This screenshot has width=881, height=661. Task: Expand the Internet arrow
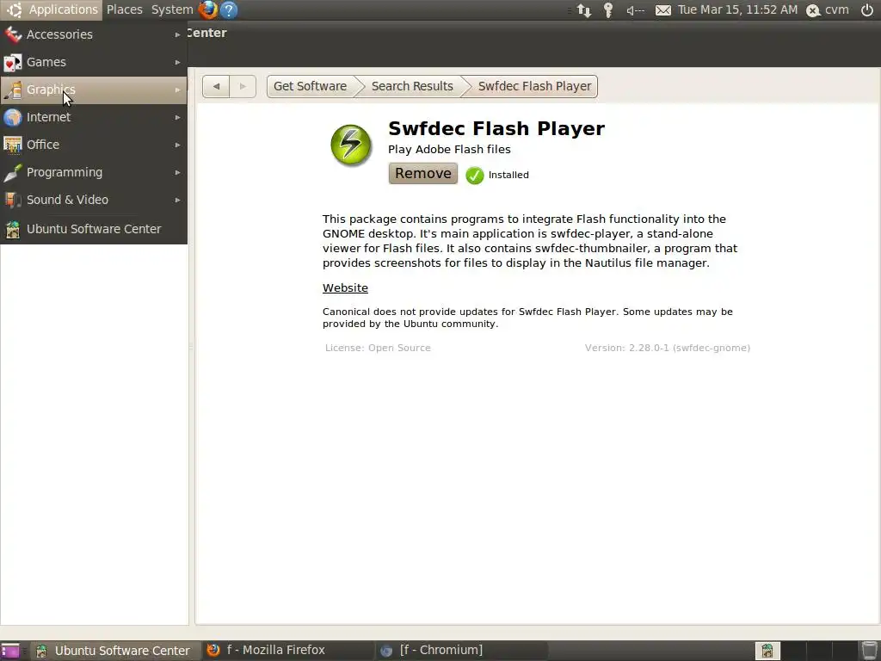[177, 117]
